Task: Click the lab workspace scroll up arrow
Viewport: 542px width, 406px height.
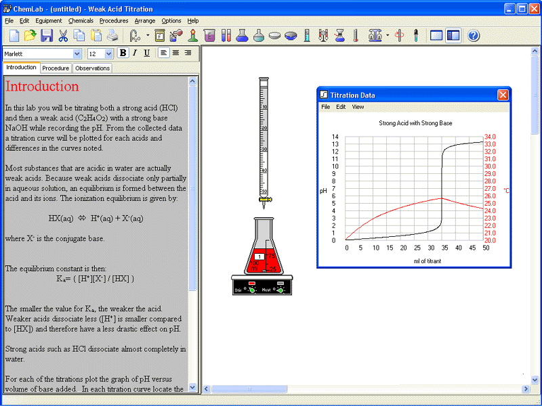Action: click(535, 51)
